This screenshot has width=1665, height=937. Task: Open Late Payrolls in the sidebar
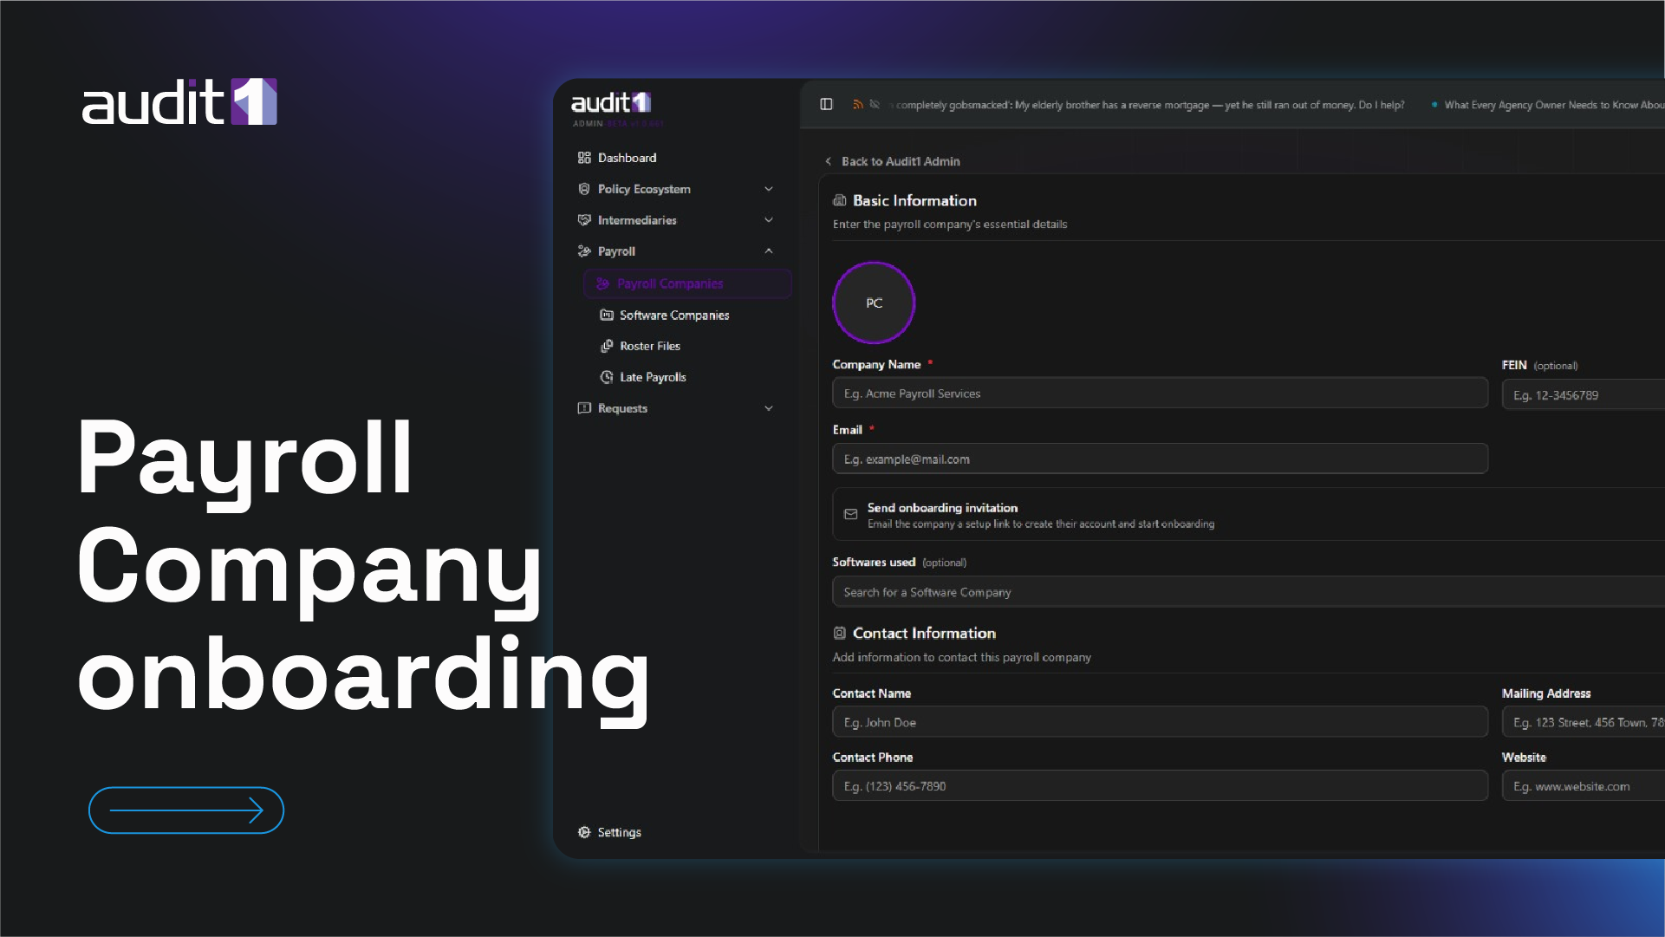654,376
